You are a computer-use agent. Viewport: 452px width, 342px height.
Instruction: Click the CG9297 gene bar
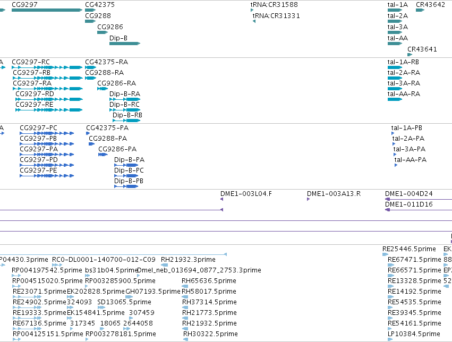pyautogui.click(x=47, y=10)
